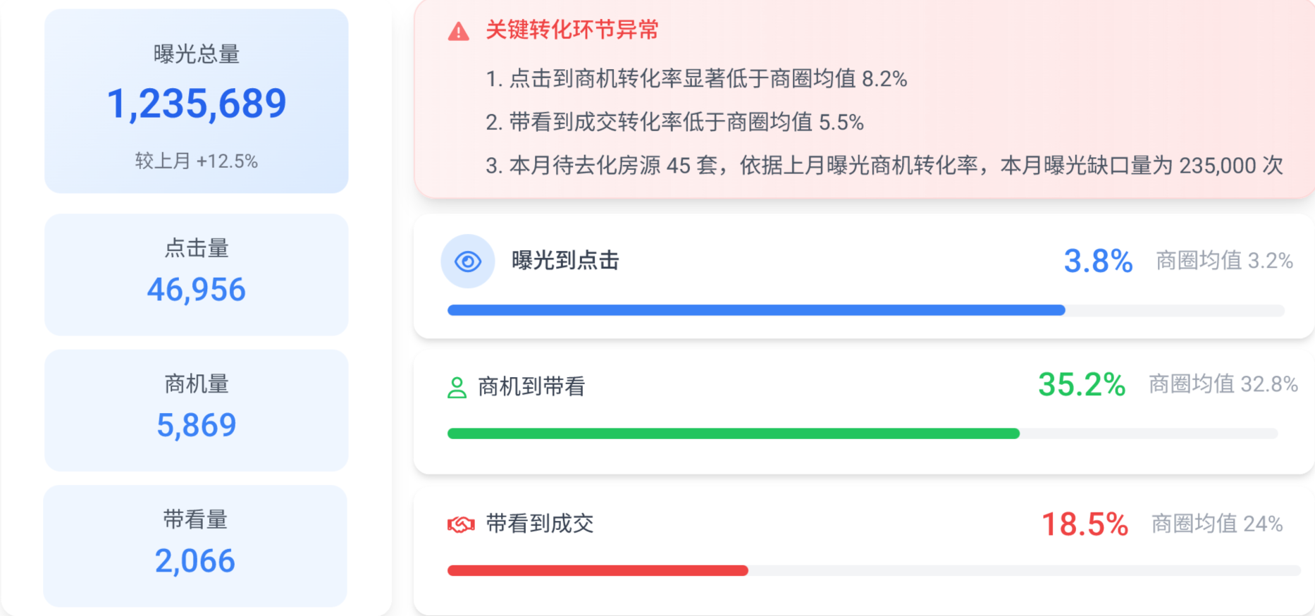Click the green person icon beside 商机到带看
Viewport: 1315px width, 616px height.
(x=457, y=388)
